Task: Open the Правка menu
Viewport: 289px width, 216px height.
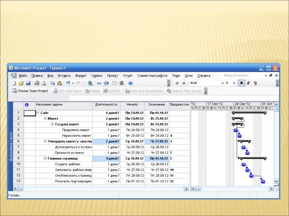Action: click(37, 76)
